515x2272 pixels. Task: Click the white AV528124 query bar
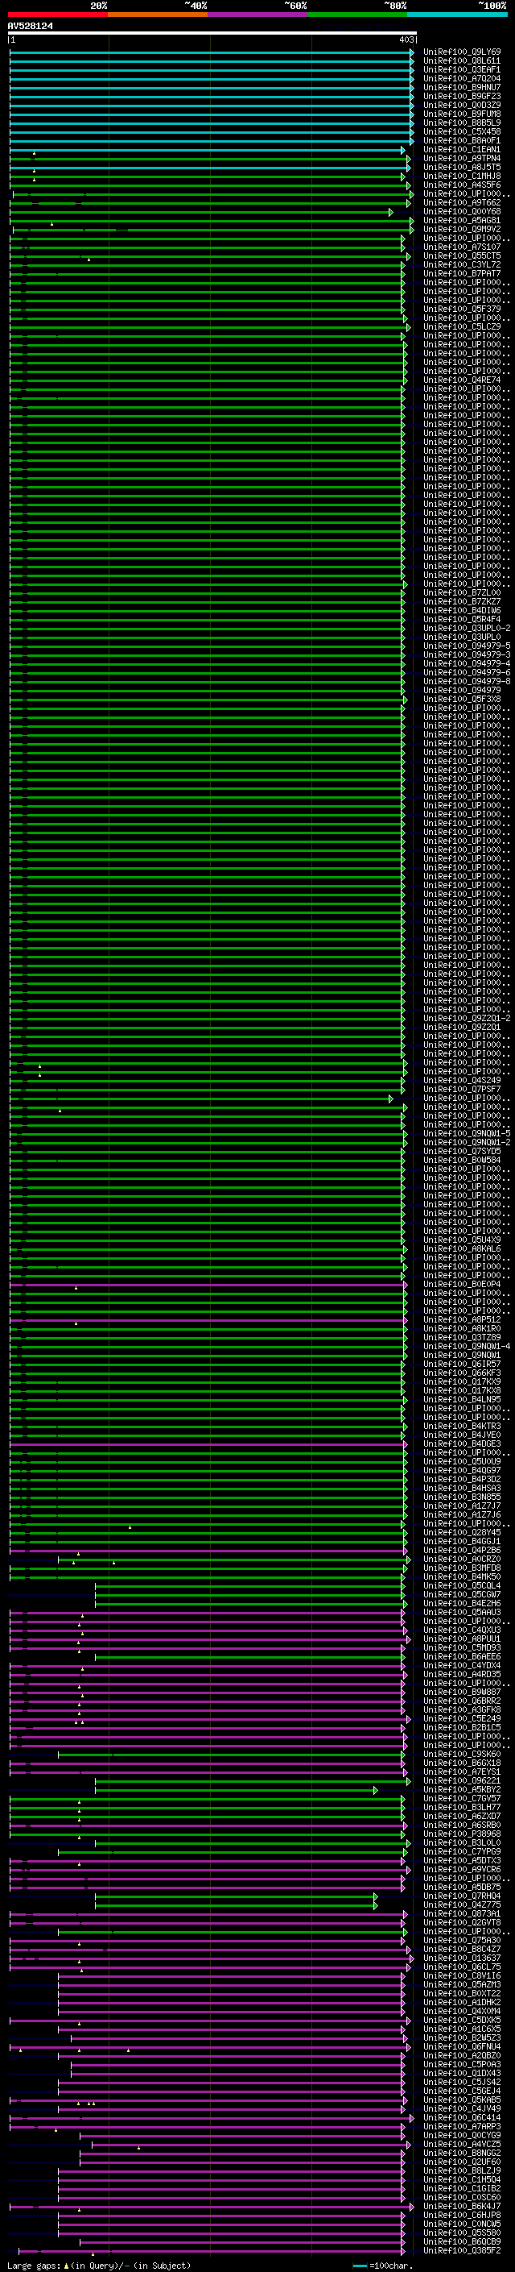coord(212,32)
